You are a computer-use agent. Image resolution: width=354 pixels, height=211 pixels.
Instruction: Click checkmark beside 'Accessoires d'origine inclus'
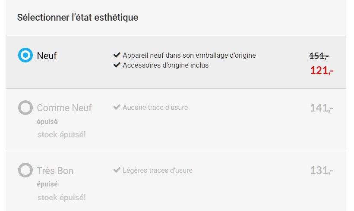pyautogui.click(x=117, y=65)
